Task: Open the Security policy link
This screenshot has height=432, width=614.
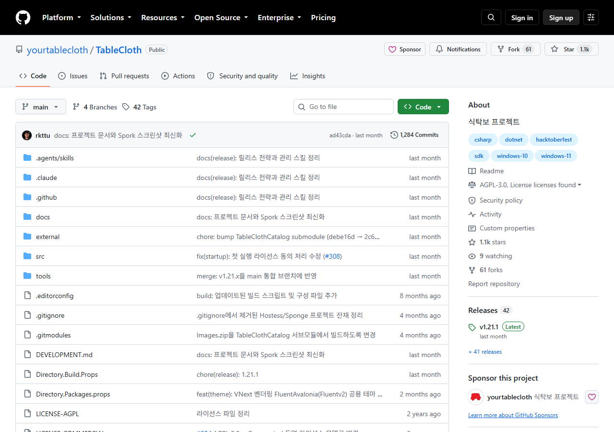Action: point(496,200)
